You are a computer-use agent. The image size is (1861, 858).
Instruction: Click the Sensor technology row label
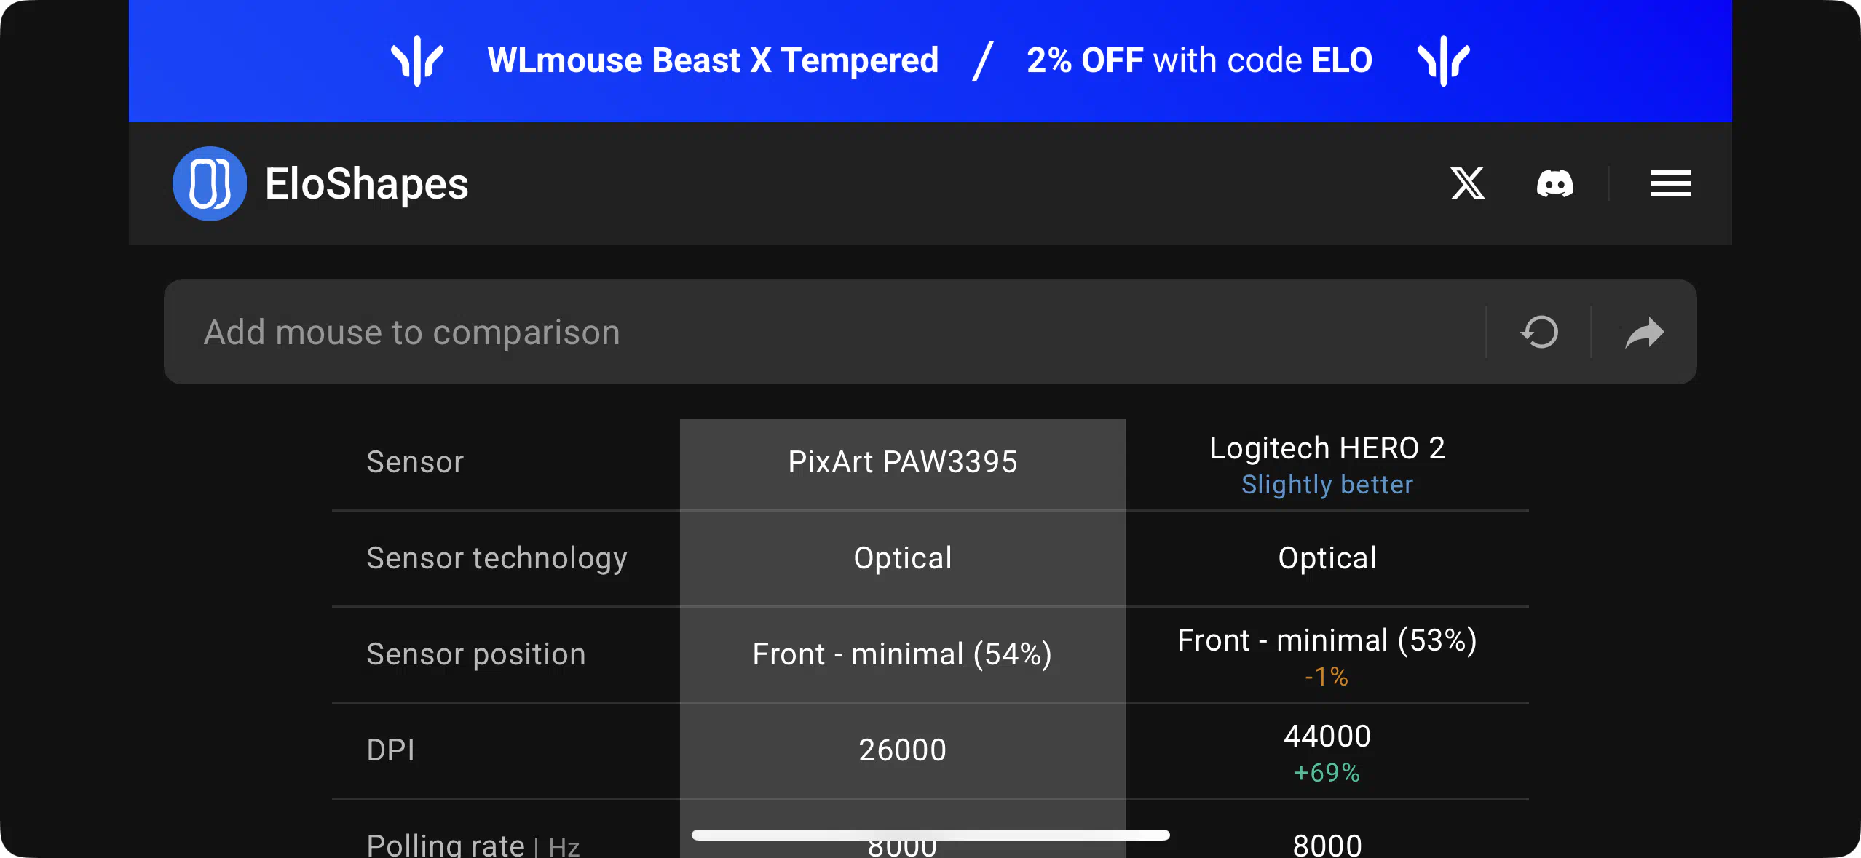(497, 558)
